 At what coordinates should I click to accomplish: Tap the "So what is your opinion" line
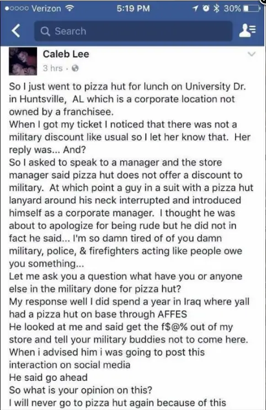coord(81,390)
